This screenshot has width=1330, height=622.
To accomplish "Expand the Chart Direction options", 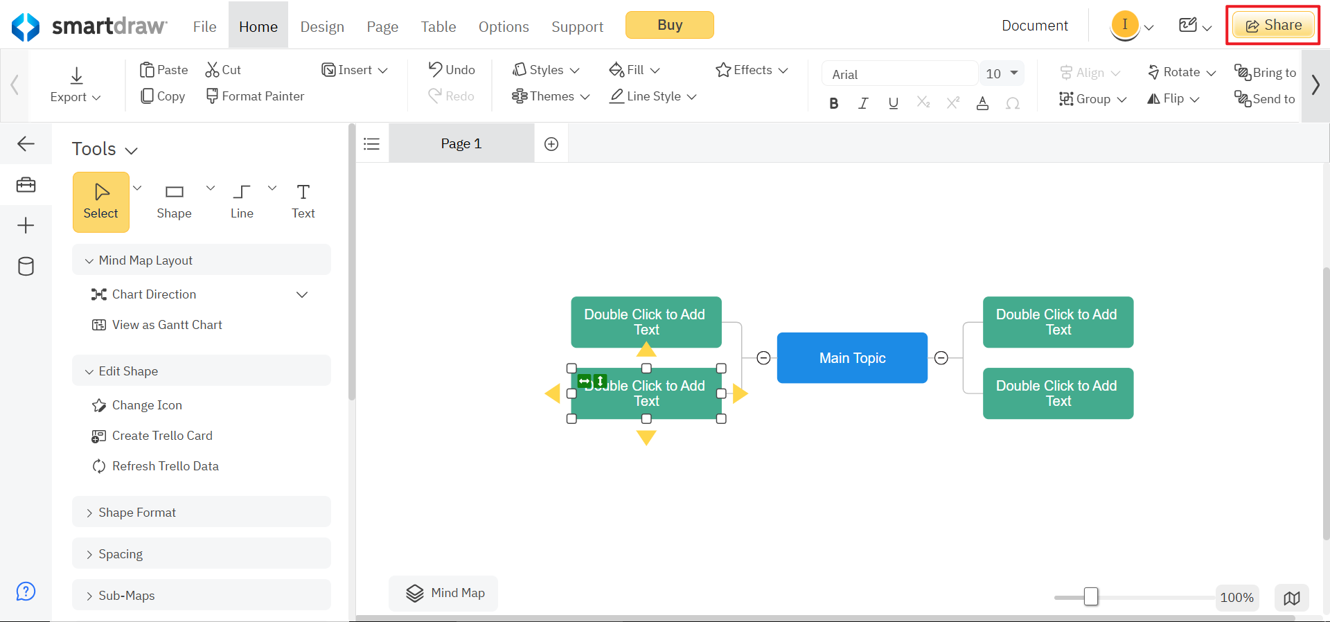I will (302, 294).
